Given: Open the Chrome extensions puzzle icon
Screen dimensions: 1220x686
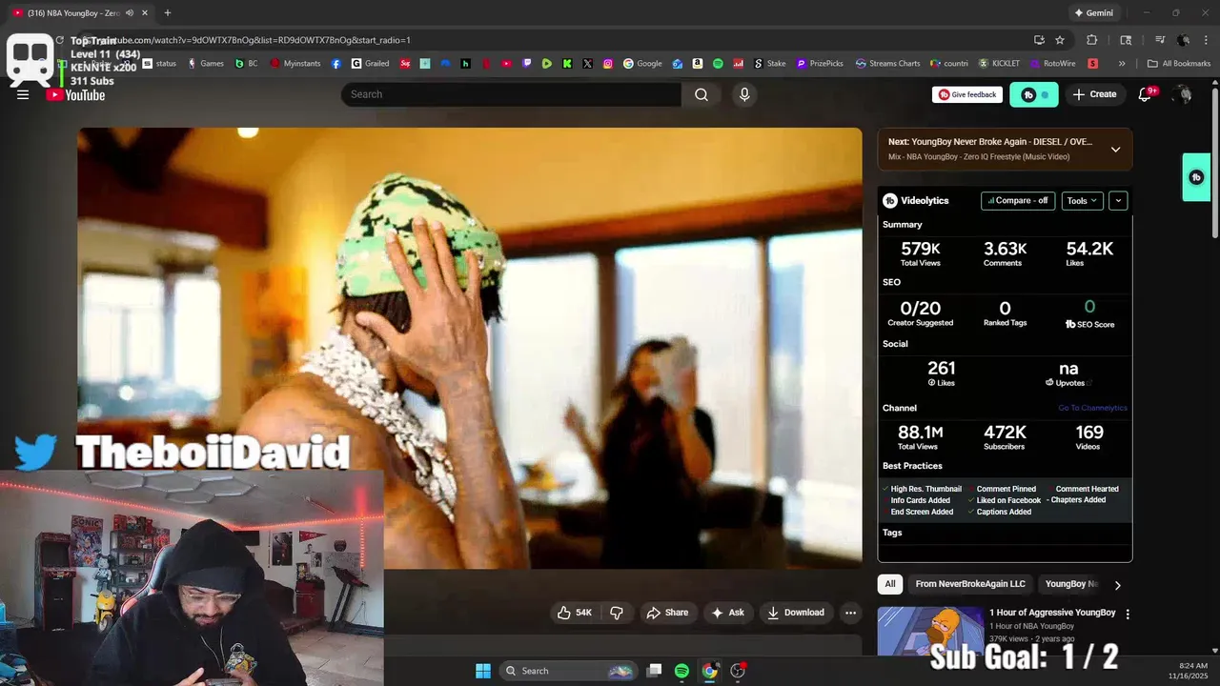Looking at the screenshot, I should coord(1092,40).
